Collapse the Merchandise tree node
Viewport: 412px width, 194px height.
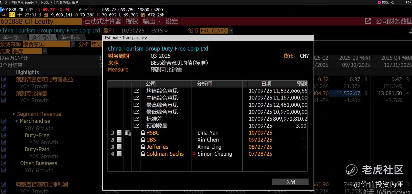click(x=17, y=121)
